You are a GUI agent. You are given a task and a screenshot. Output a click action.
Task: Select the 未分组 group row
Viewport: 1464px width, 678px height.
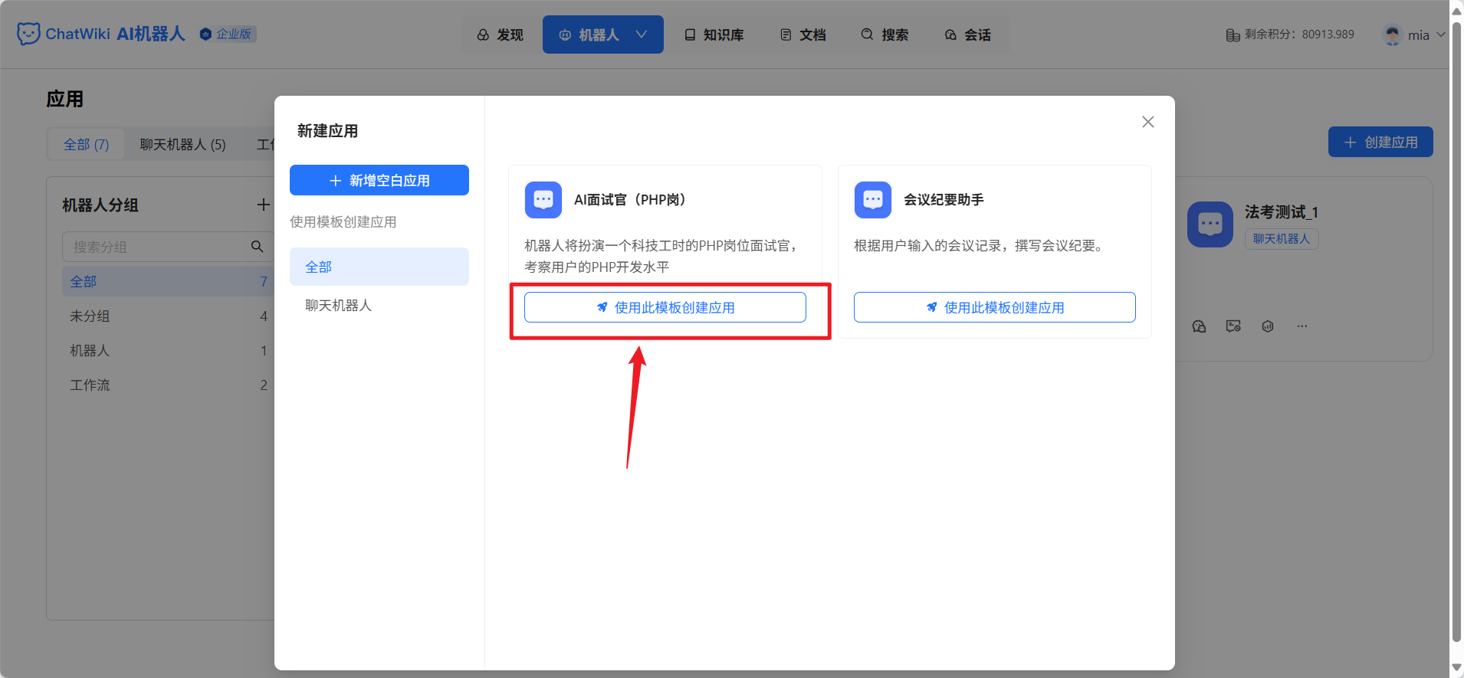click(168, 316)
